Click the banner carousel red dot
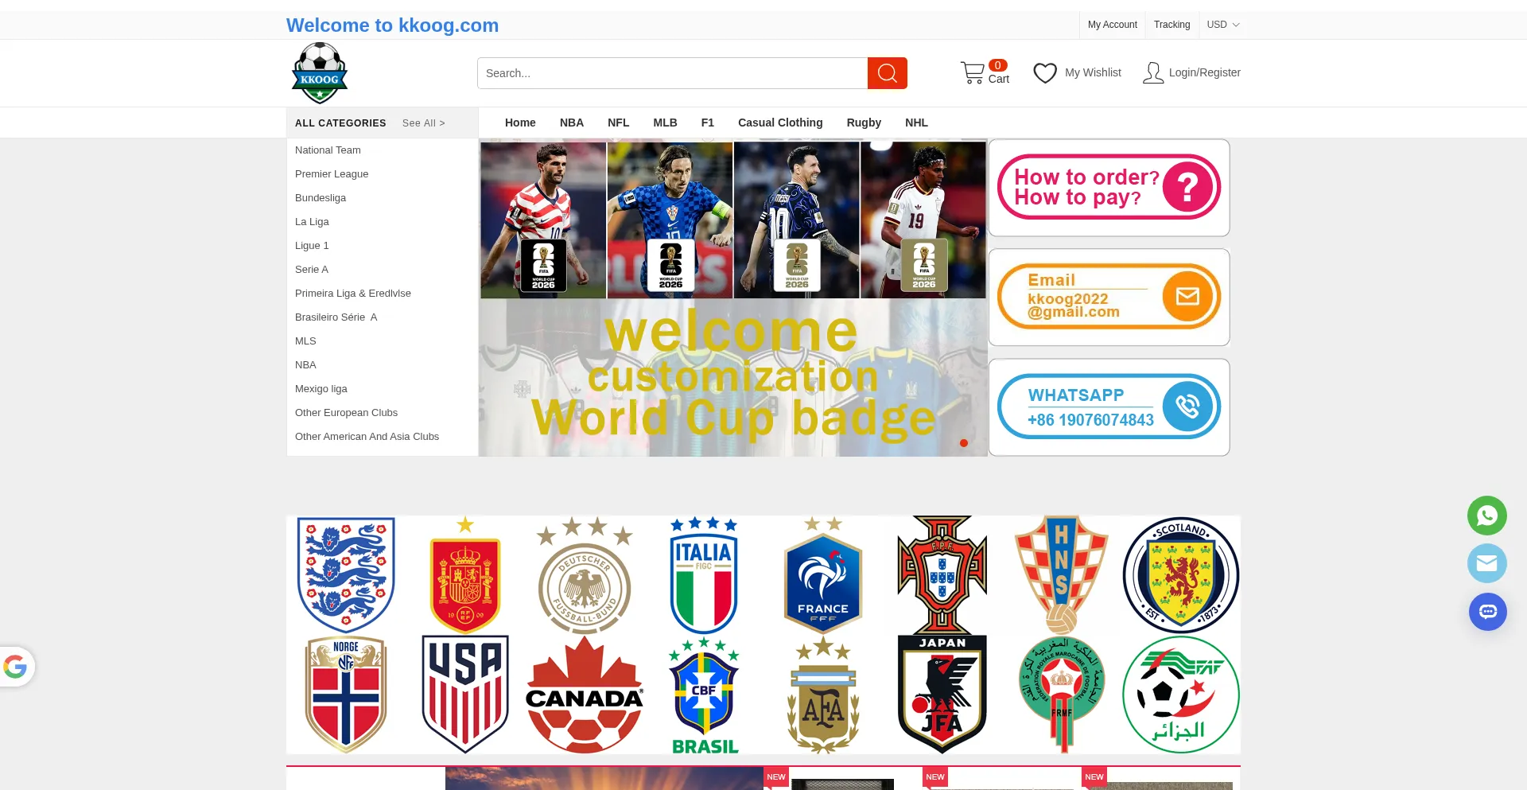Viewport: 1527px width, 790px height. click(x=964, y=443)
